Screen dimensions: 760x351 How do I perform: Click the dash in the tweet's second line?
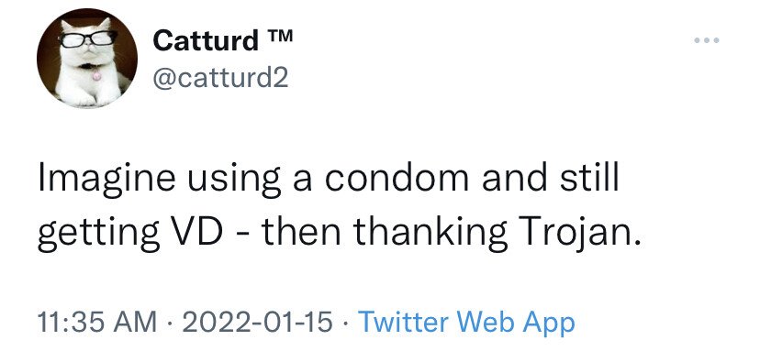(x=242, y=235)
